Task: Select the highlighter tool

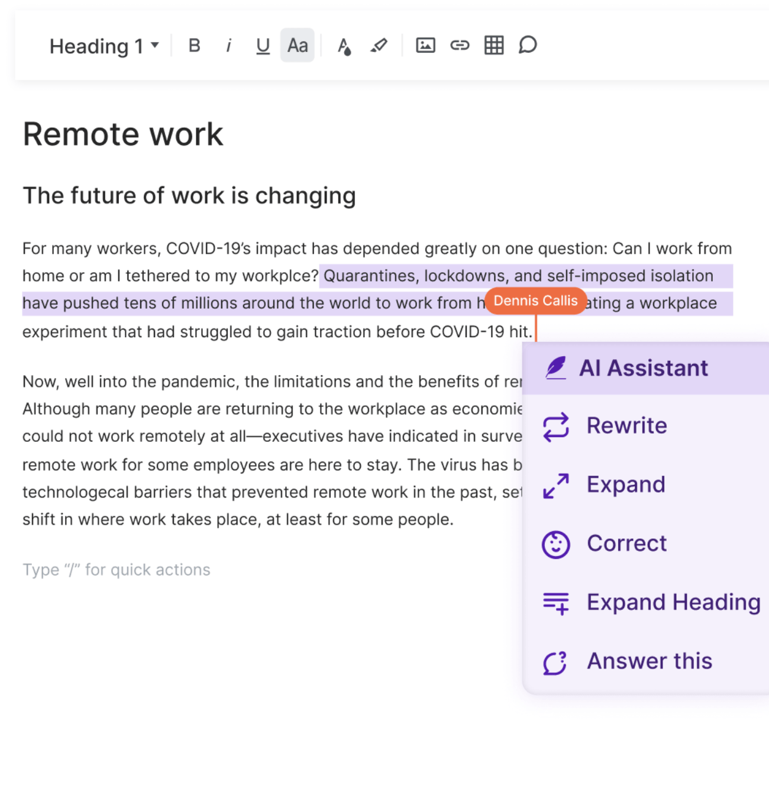Action: point(379,45)
